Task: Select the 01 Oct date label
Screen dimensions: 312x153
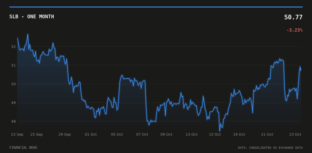Action: tap(91, 134)
